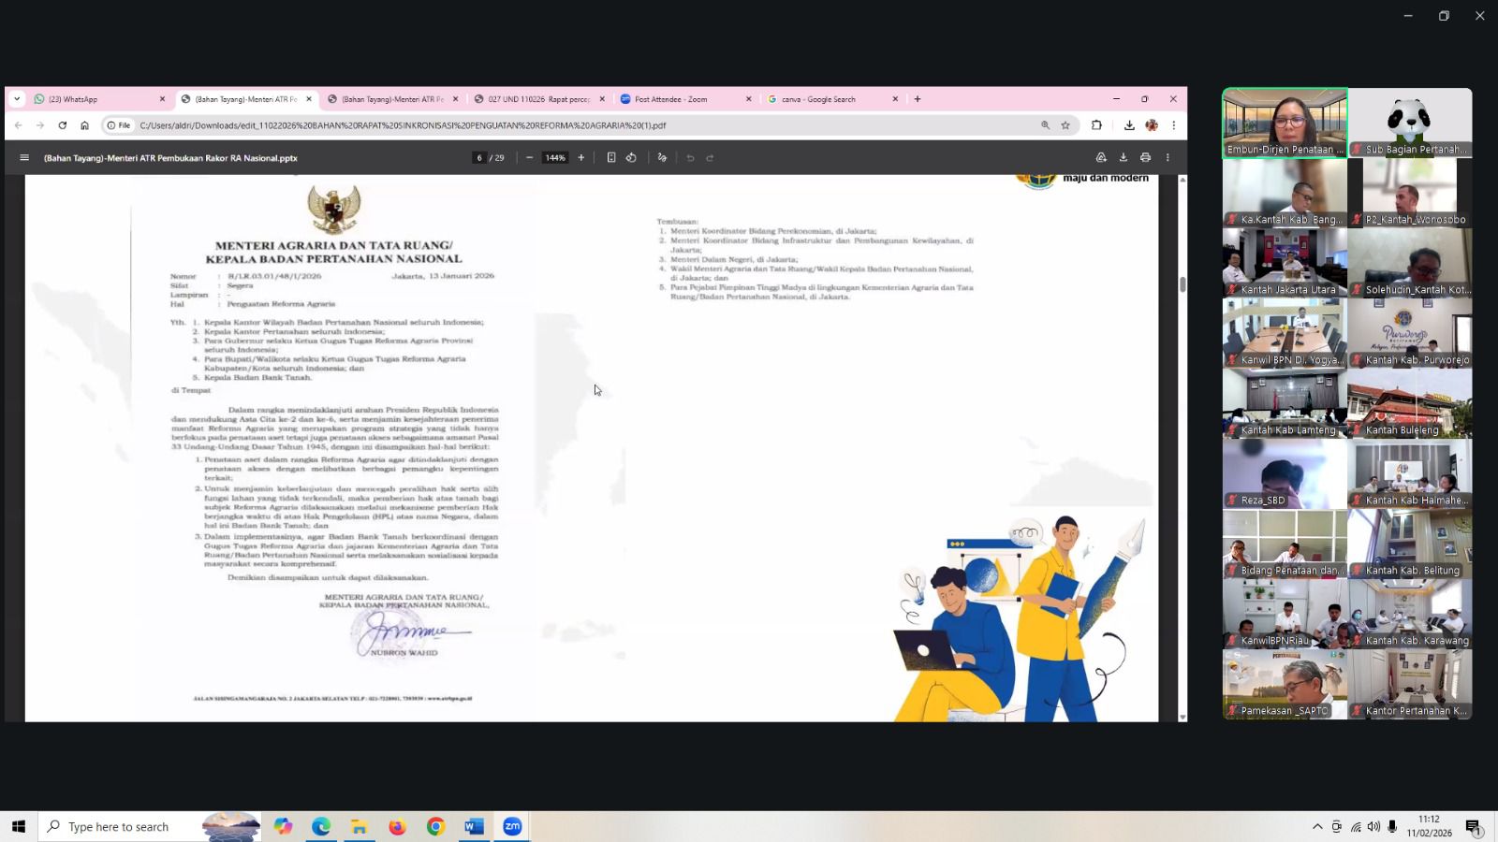
Task: Click the PDF page number field
Action: (x=479, y=158)
